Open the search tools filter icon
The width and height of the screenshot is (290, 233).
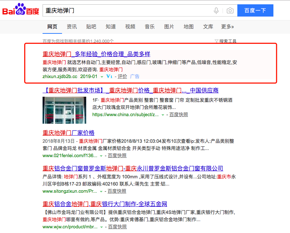[216, 41]
